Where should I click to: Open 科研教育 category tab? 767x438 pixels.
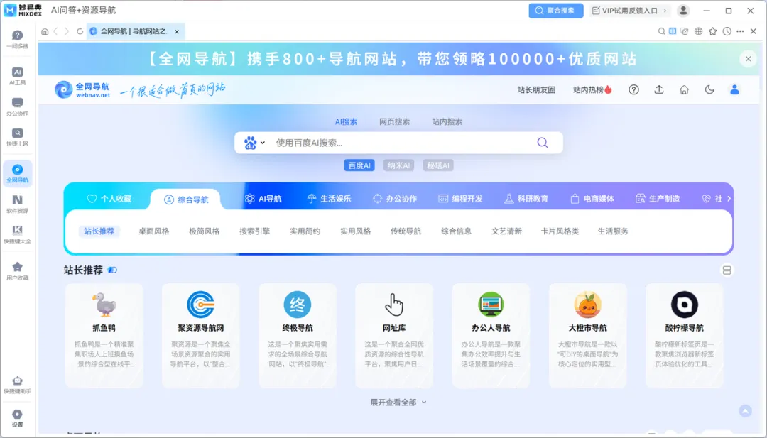[526, 199]
